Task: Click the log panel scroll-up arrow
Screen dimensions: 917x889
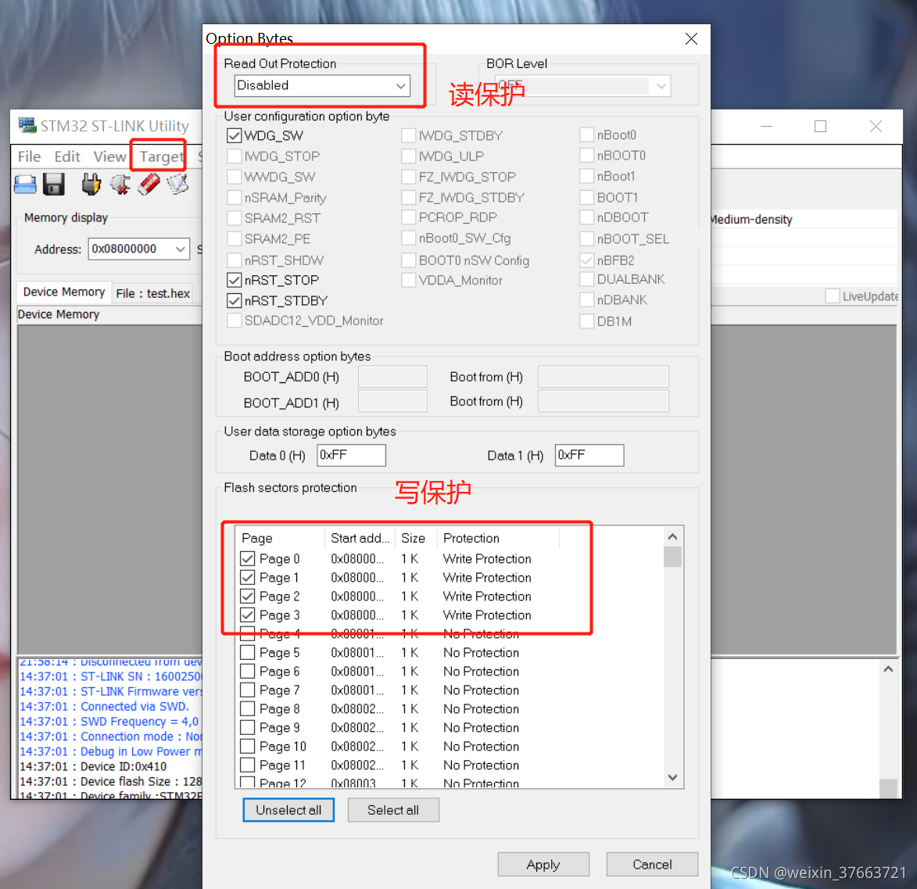Action: point(888,669)
